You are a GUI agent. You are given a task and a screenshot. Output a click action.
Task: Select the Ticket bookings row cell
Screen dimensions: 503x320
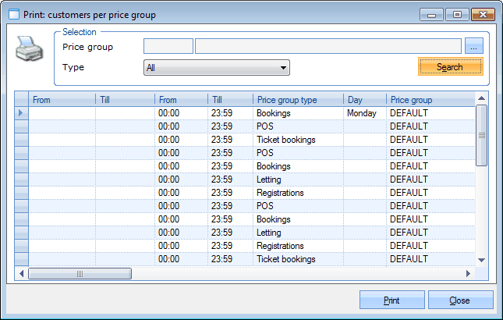point(298,140)
